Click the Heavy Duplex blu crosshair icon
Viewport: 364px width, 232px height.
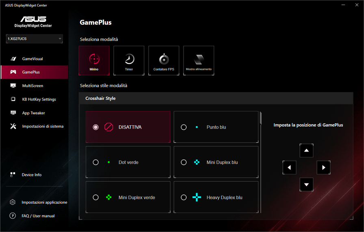pyautogui.click(x=197, y=197)
